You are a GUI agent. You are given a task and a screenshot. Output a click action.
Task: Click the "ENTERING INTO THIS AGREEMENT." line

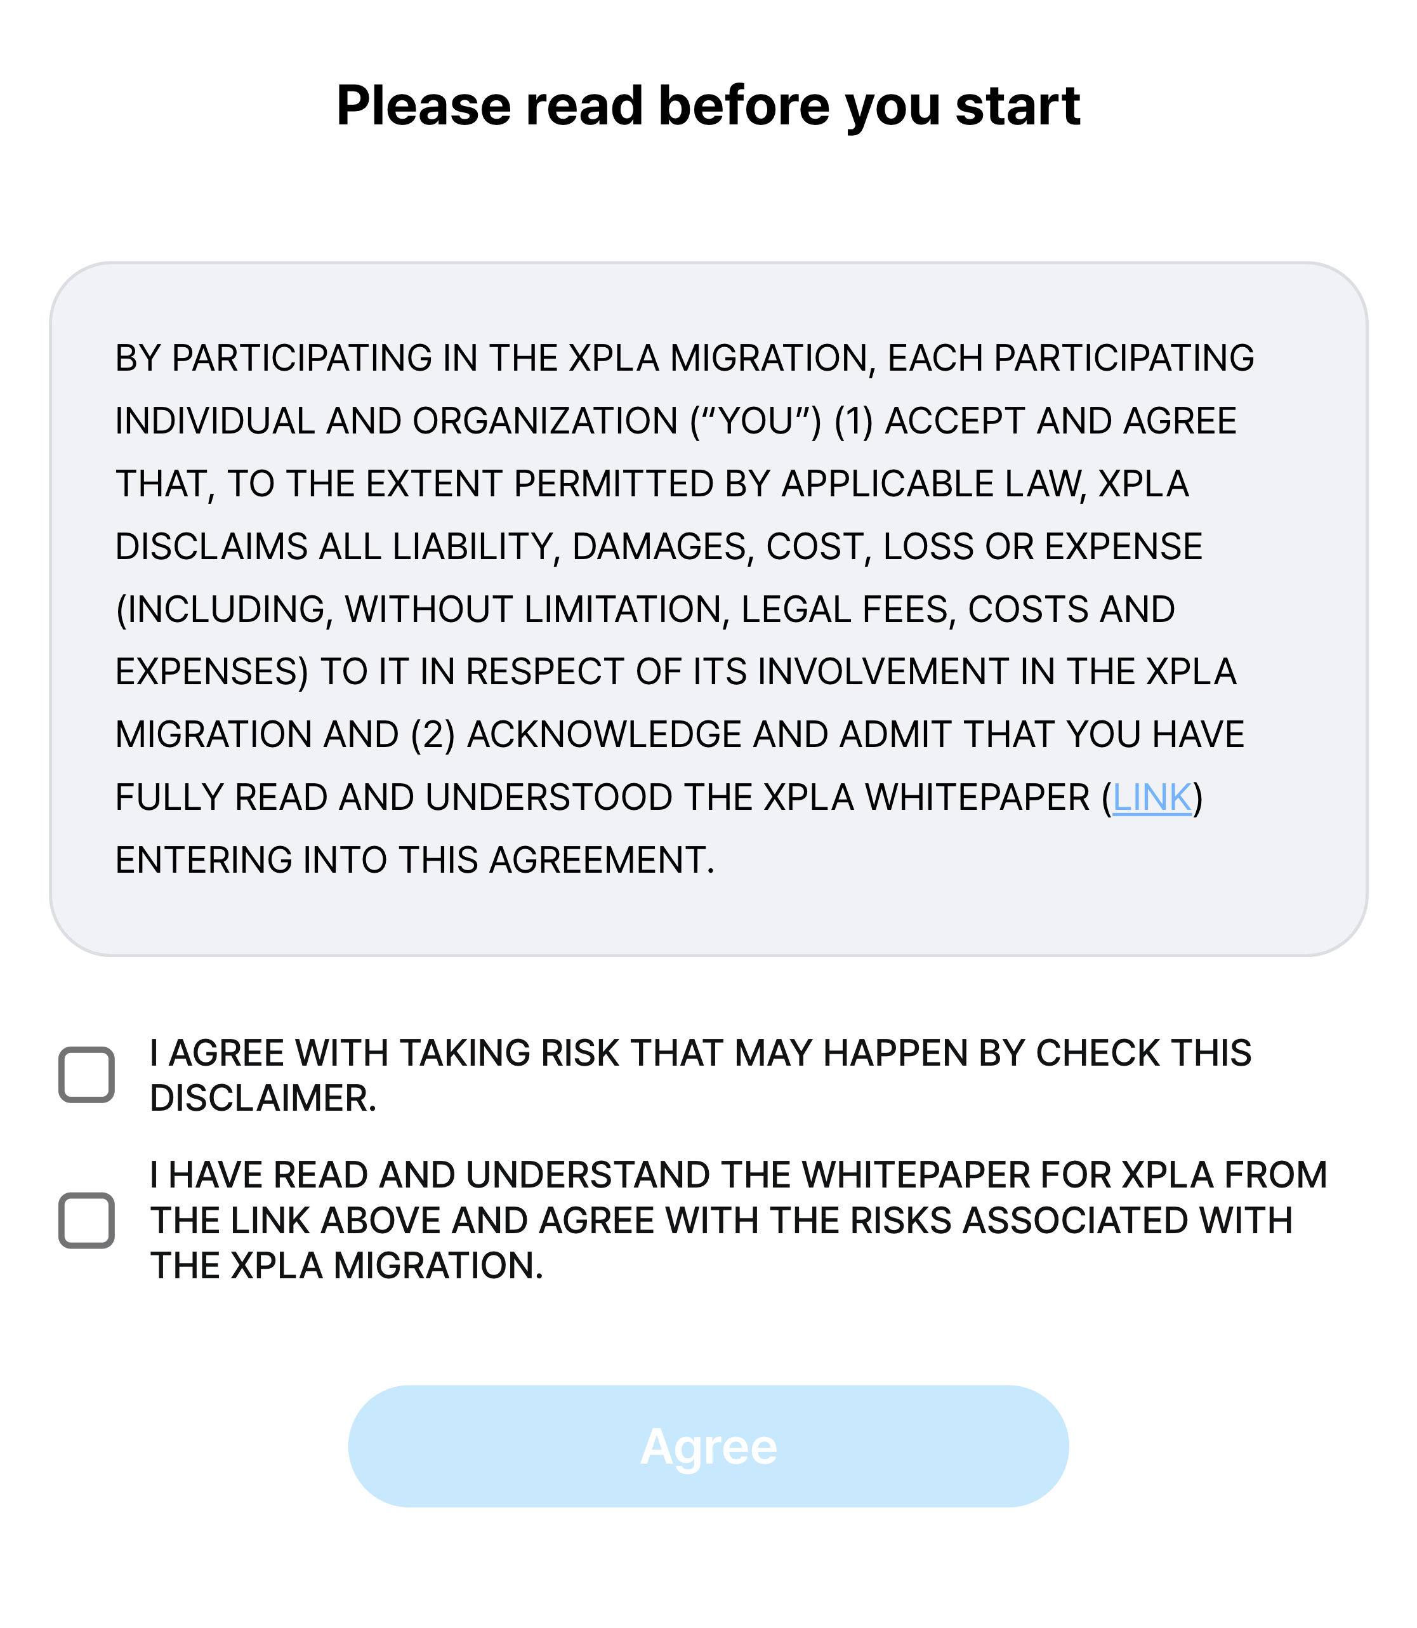tap(414, 859)
